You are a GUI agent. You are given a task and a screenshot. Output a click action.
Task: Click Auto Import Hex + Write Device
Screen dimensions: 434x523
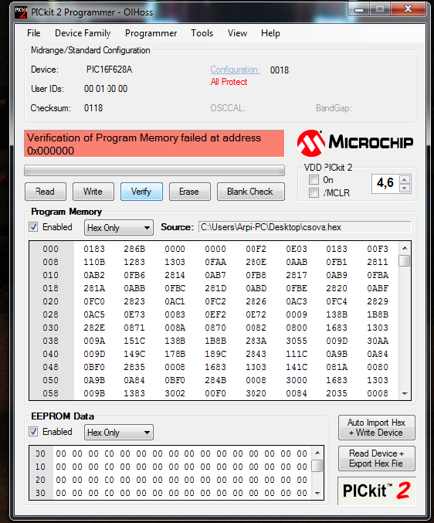pos(377,428)
